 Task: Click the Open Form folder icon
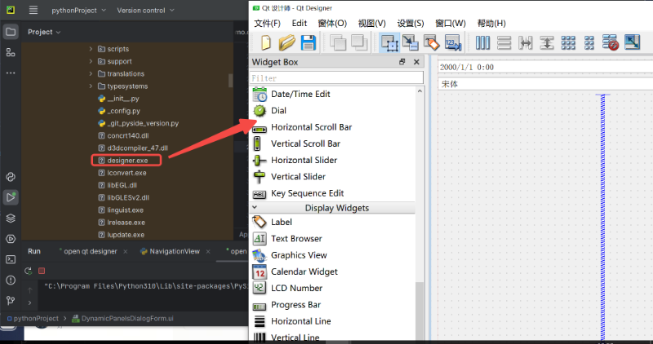pos(287,42)
